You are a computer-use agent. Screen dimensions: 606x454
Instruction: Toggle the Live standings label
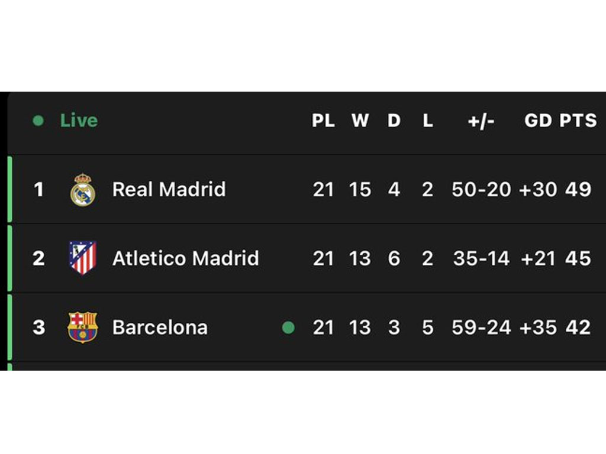coord(79,121)
